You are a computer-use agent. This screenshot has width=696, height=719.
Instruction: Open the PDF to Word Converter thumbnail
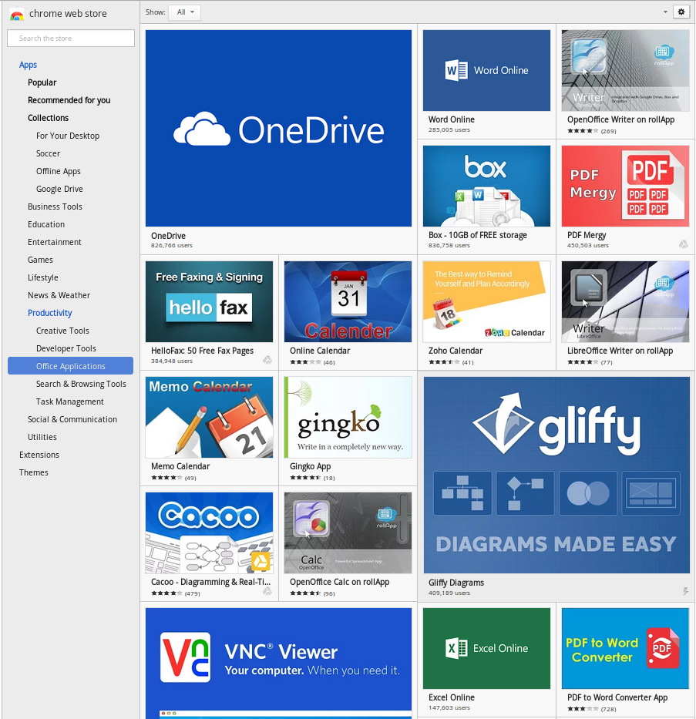[x=625, y=648]
